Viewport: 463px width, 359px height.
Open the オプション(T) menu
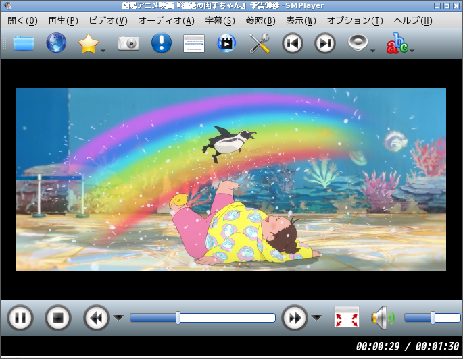point(355,20)
